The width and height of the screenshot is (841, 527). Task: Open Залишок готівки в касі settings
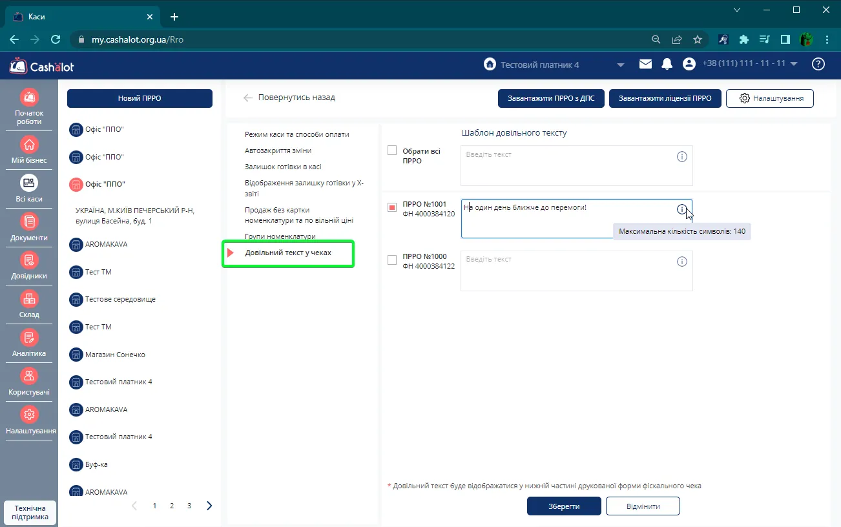click(x=283, y=167)
